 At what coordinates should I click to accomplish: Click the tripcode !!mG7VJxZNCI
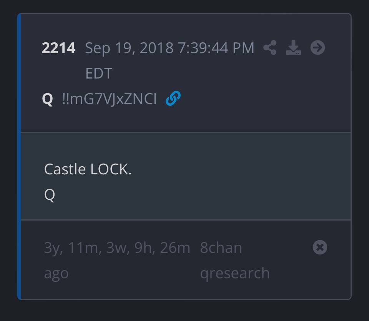click(x=110, y=99)
